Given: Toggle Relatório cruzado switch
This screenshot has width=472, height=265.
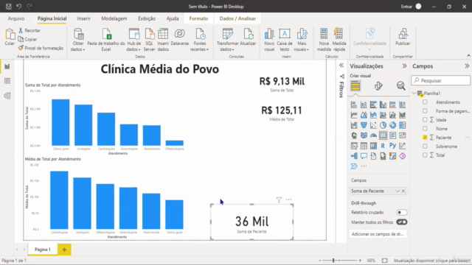Looking at the screenshot, I should click(x=401, y=213).
